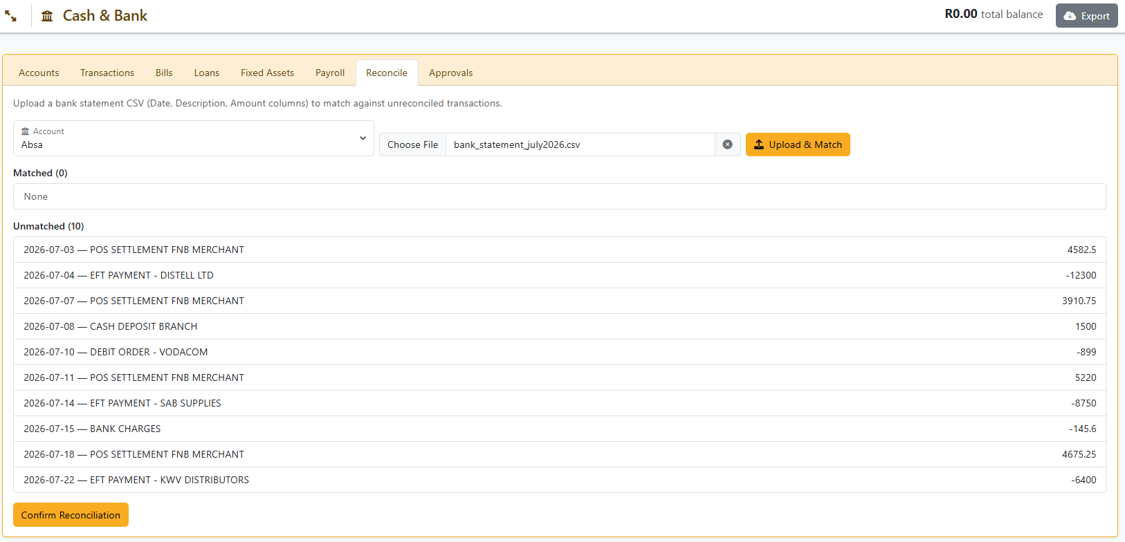This screenshot has width=1125, height=542.
Task: Open the Fixed Assets tab
Action: [x=267, y=73]
